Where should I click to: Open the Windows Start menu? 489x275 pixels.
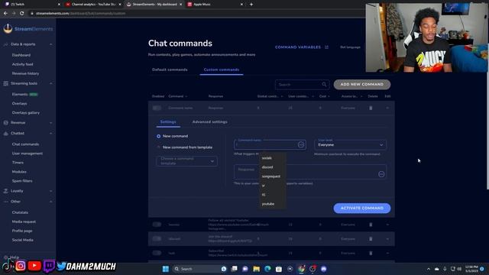166,269
